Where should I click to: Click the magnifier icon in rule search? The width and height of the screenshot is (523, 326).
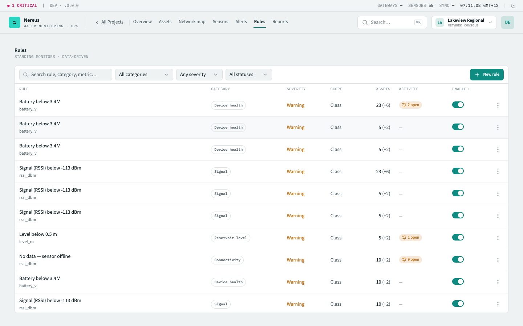point(25,75)
